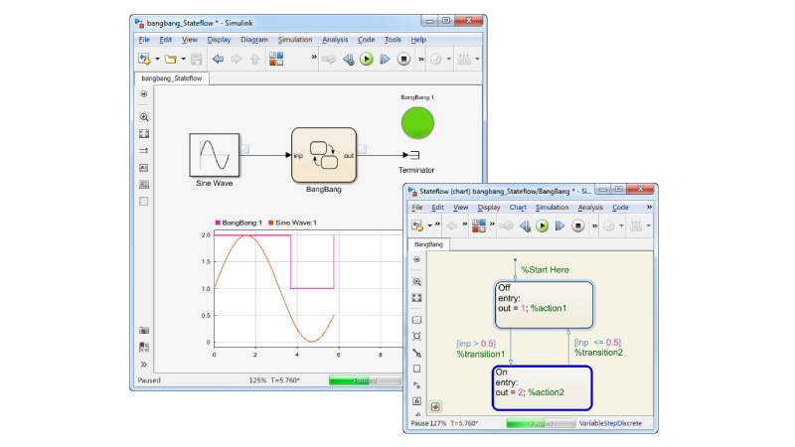The height and width of the screenshot is (447, 795).
Task: Click the transition tool in Stateflow palette
Action: (416, 352)
